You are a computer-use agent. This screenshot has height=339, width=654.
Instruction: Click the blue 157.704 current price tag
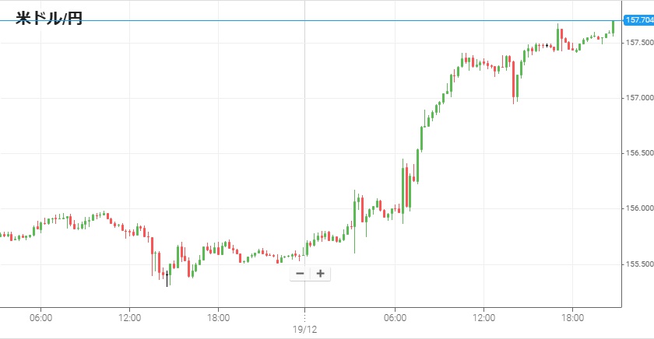pos(638,21)
